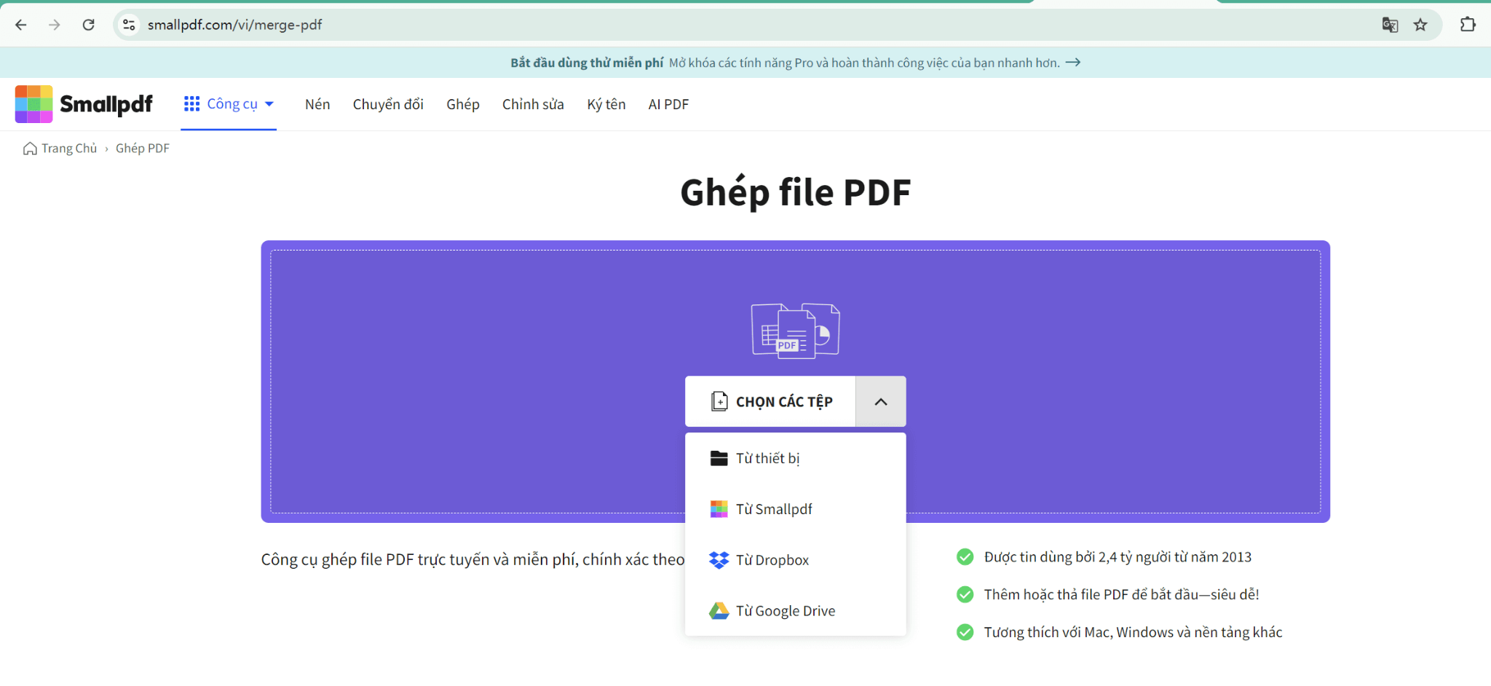Choose Từ Google Drive upload option
Screen dimensions: 1491x686
tap(796, 611)
